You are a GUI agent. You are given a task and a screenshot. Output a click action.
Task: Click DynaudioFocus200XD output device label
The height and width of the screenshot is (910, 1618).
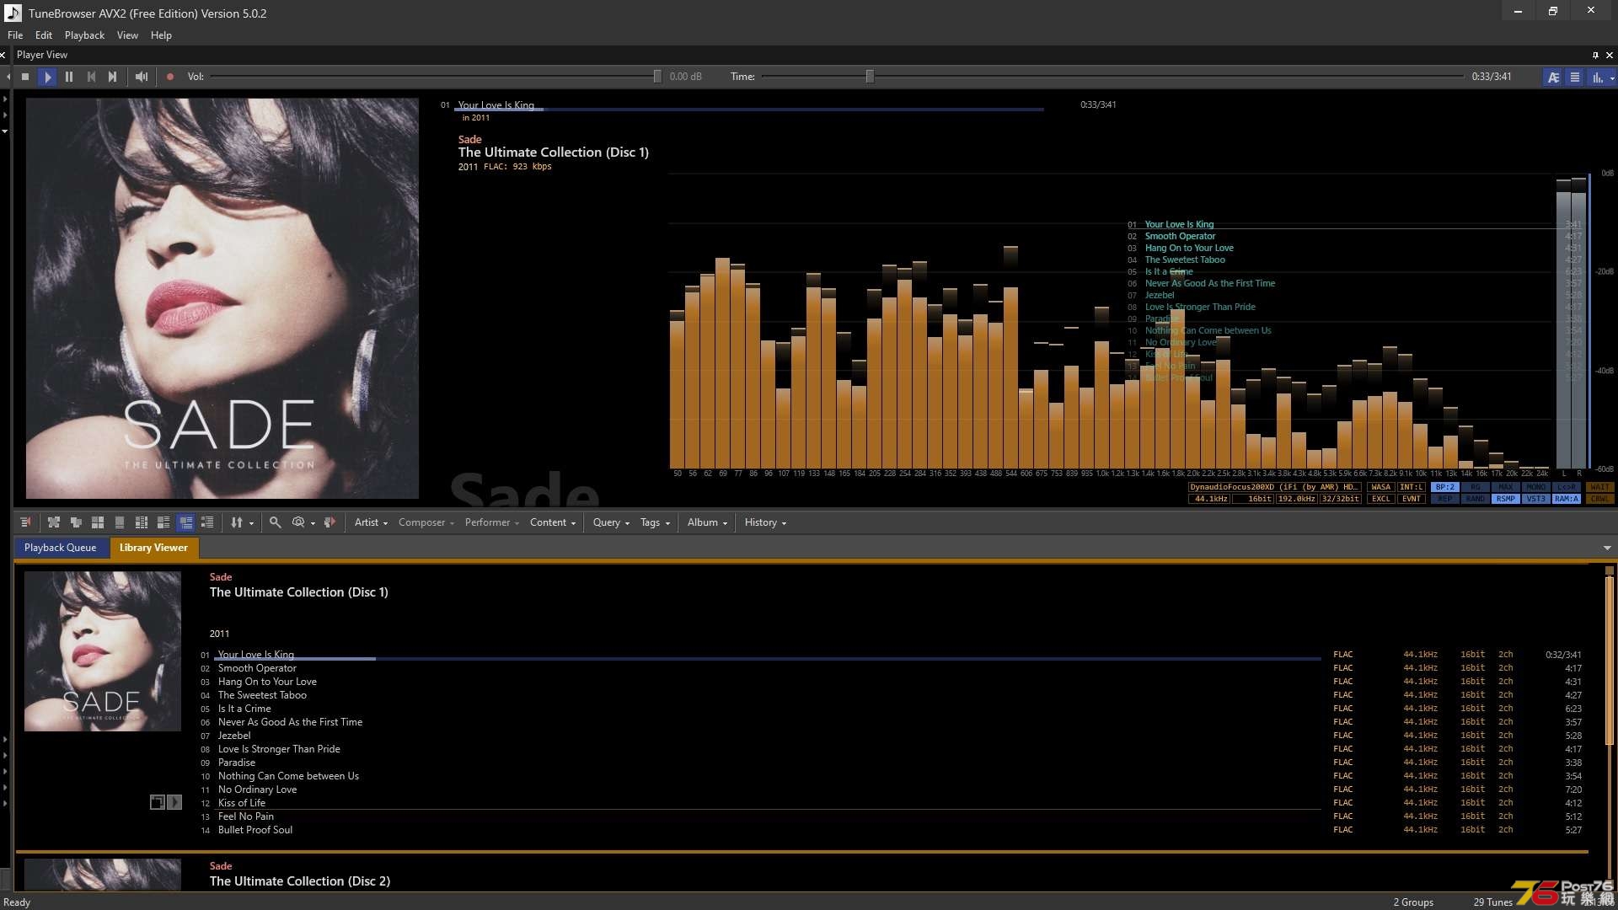coord(1275,487)
